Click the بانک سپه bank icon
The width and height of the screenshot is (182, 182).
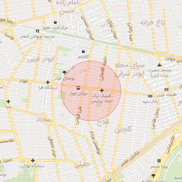tap(150, 96)
